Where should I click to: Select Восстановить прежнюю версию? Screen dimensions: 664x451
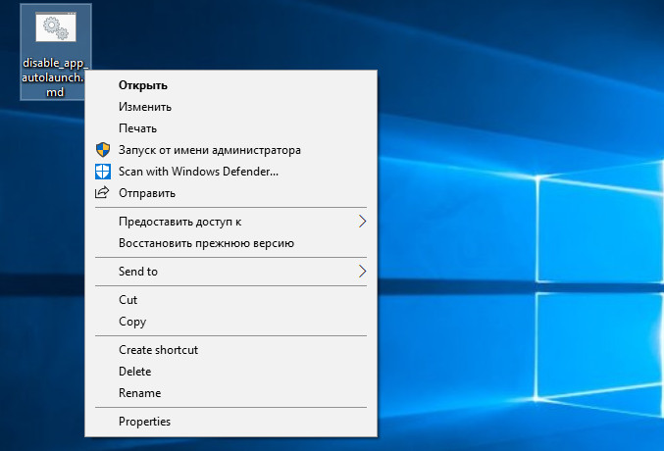pyautogui.click(x=230, y=243)
